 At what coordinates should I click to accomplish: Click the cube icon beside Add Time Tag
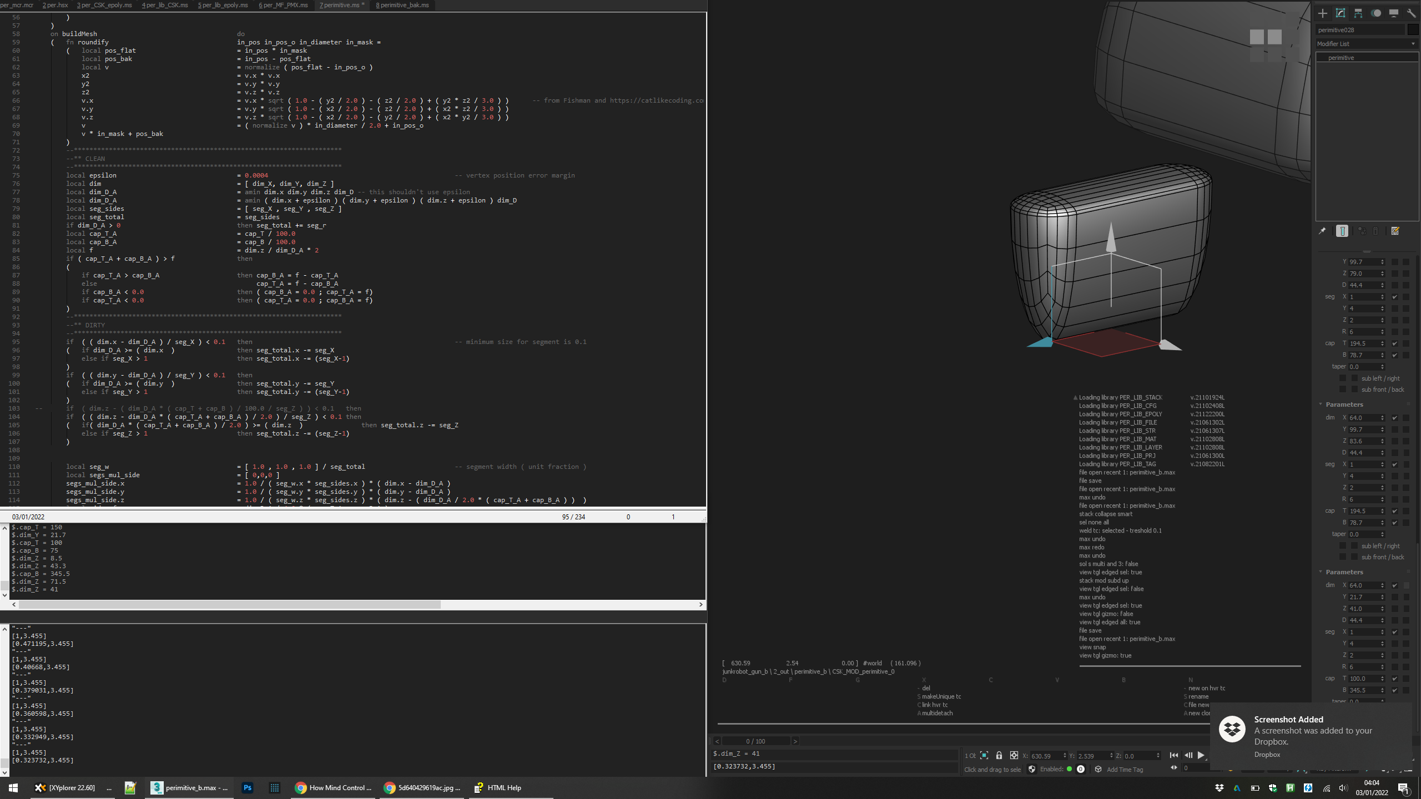[1098, 769]
